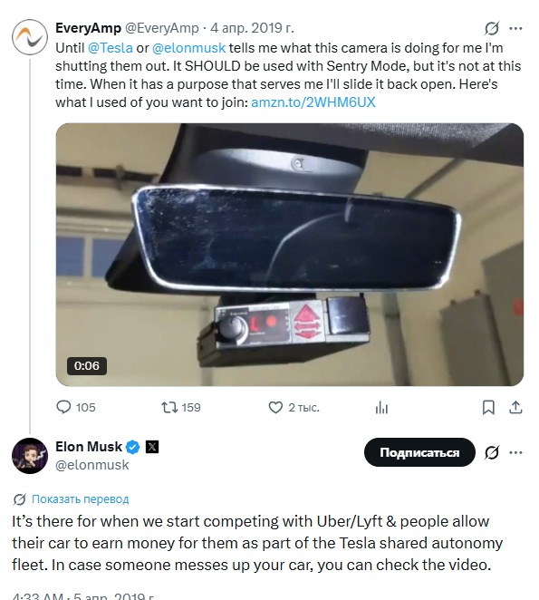Open the 4 апр. 2019 timestamp
The image size is (539, 600).
point(252,28)
